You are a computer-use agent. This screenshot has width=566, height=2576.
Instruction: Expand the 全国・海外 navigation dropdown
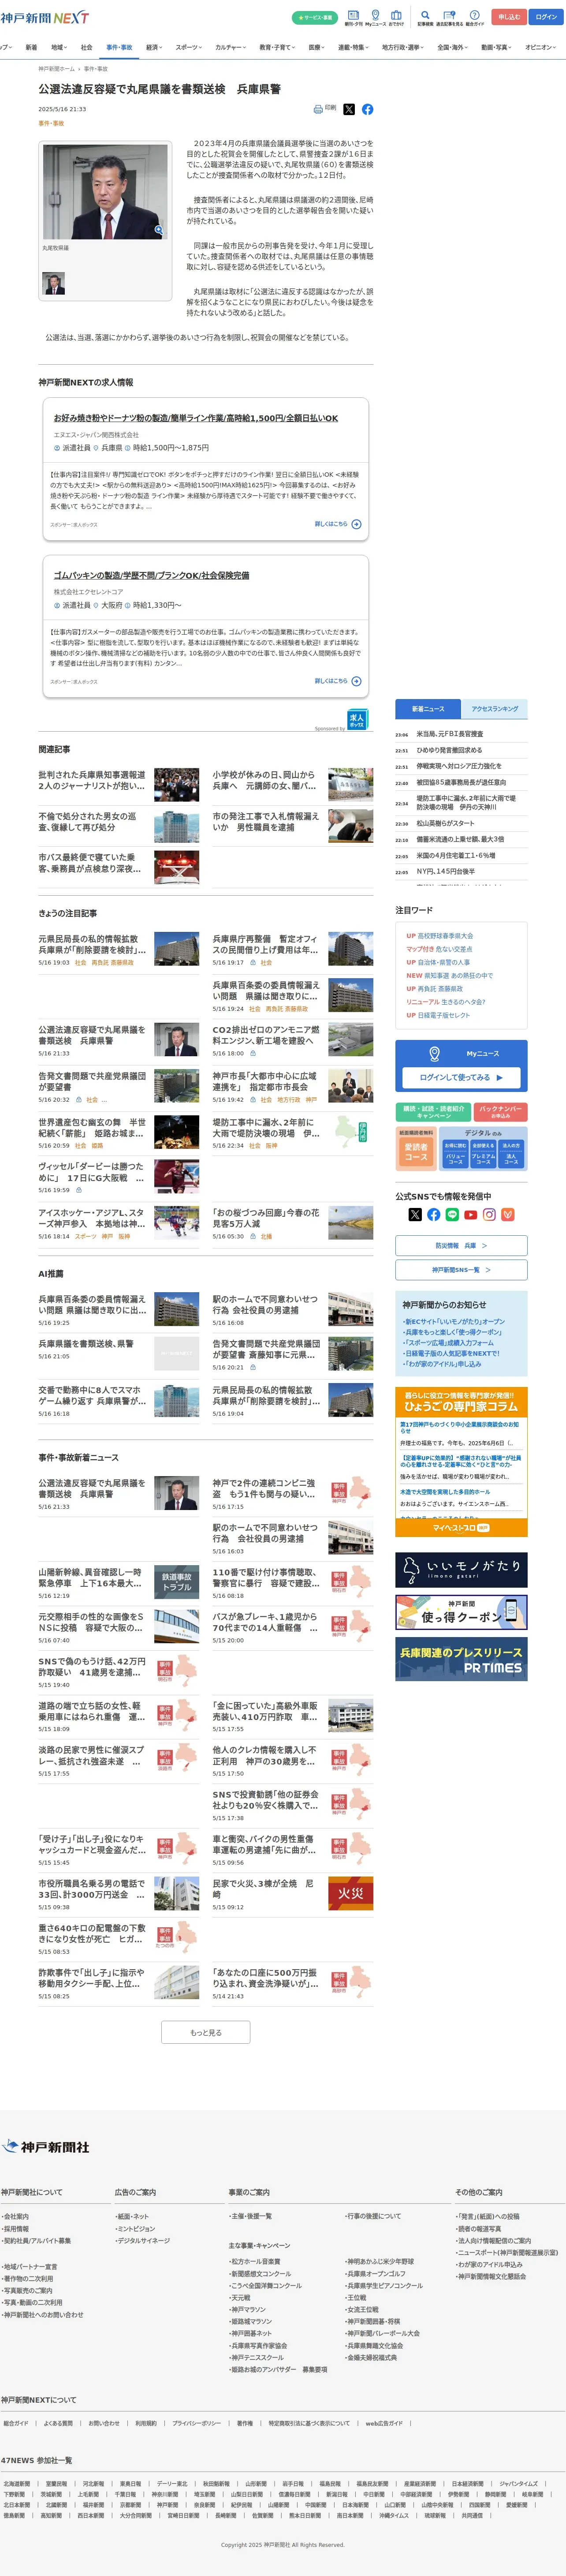pos(454,47)
